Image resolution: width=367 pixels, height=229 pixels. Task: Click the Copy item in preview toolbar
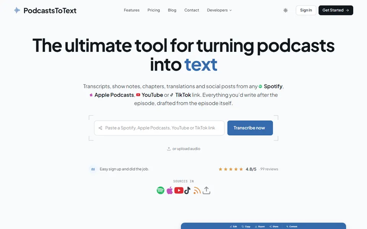tap(246, 226)
